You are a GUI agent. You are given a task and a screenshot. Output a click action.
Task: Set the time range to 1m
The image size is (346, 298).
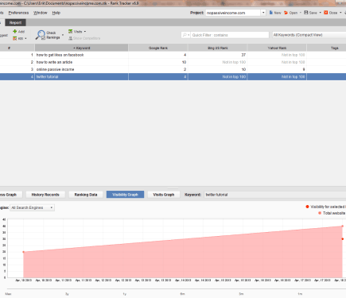coord(300,294)
